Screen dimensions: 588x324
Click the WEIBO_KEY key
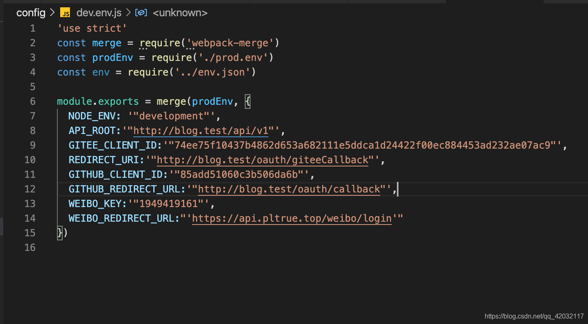95,204
